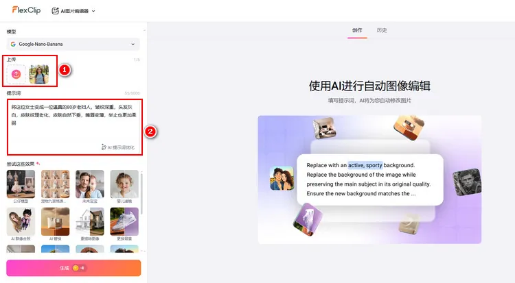Switch to the 历史 tab
This screenshot has height=283, width=515.
pos(381,30)
